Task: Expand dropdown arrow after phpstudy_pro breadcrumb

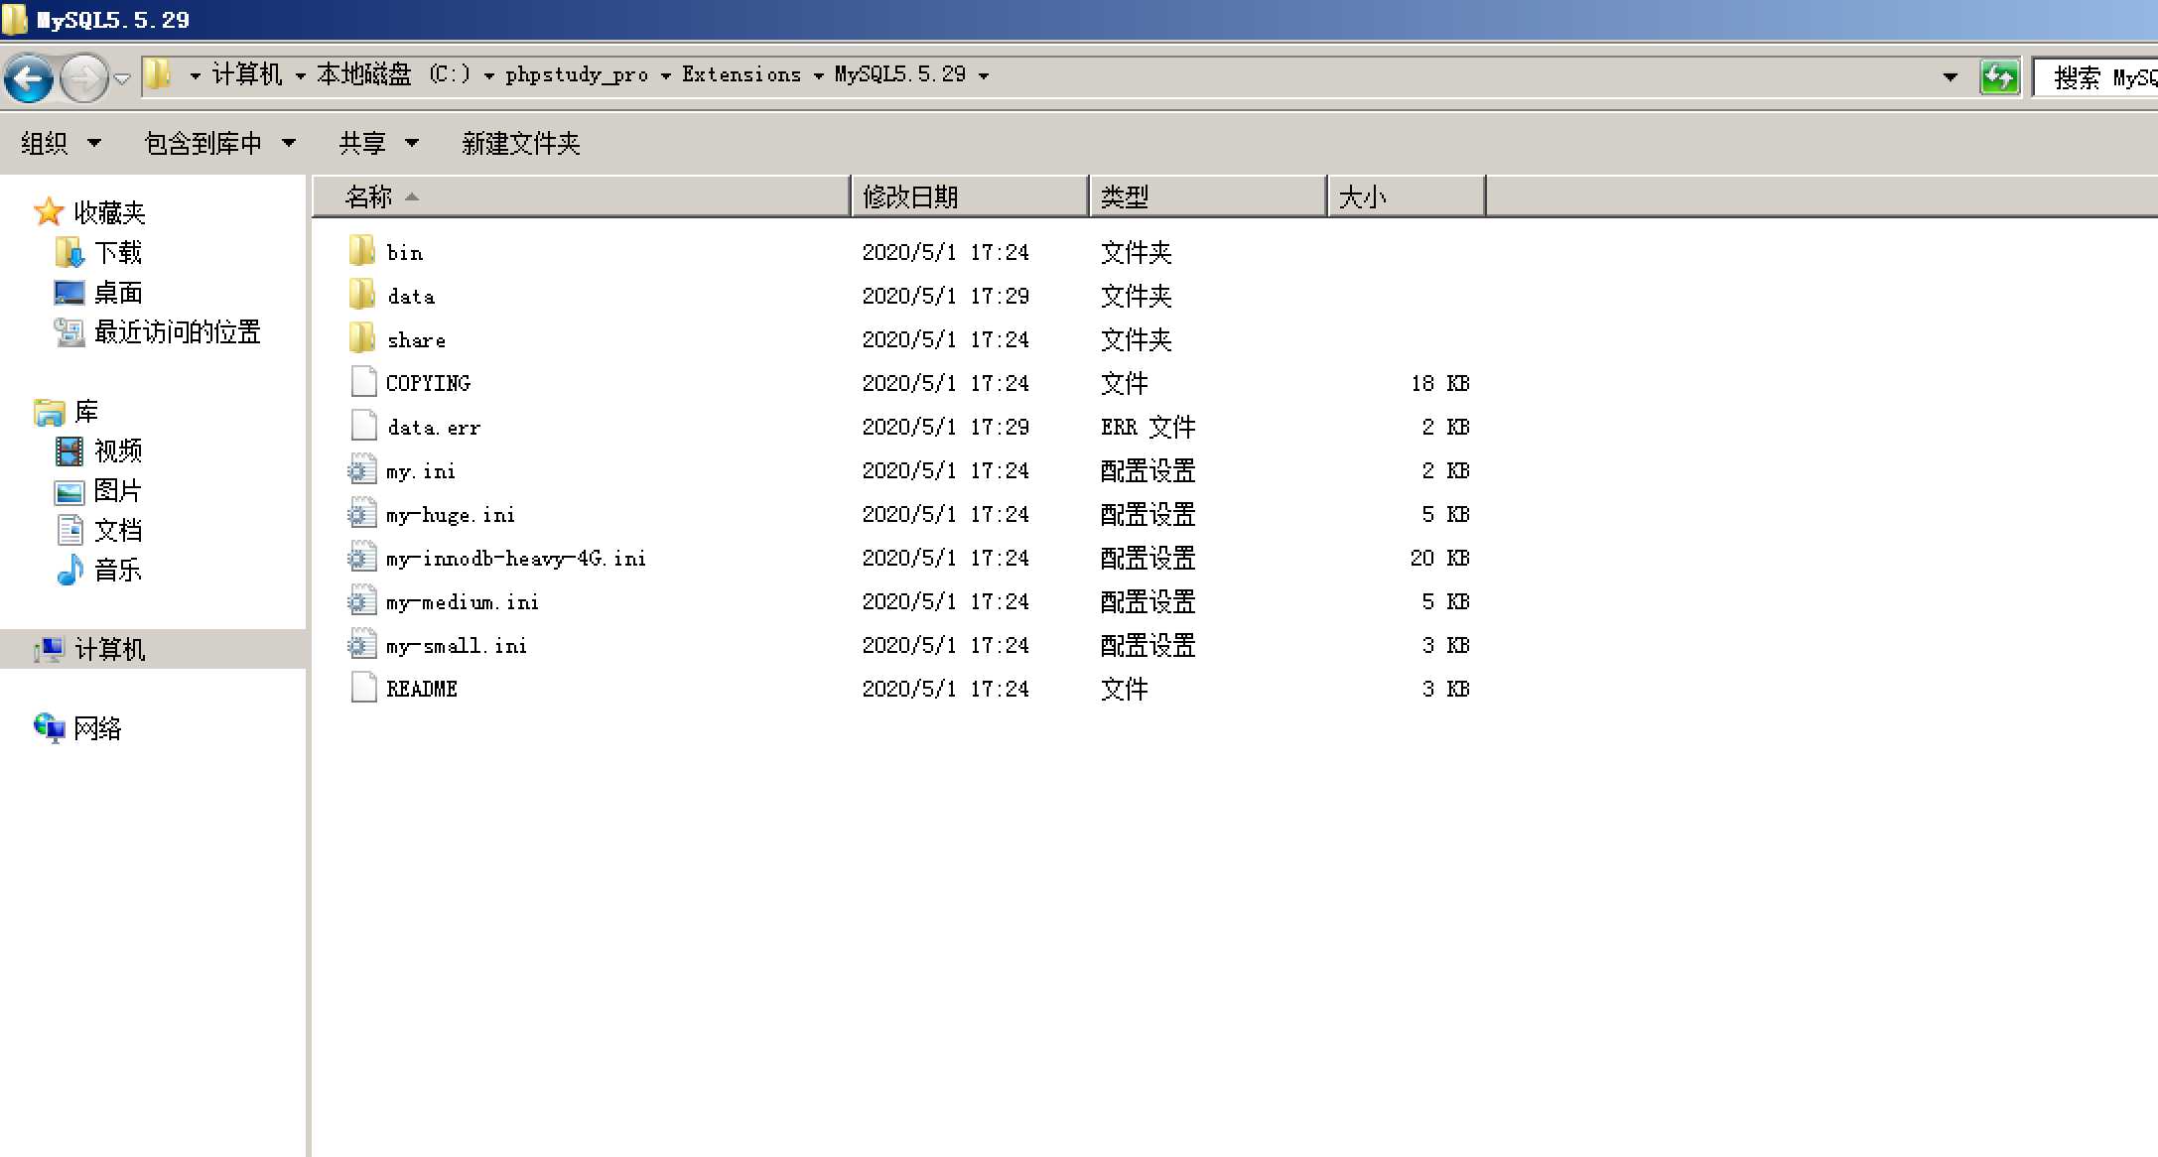Action: (x=665, y=75)
